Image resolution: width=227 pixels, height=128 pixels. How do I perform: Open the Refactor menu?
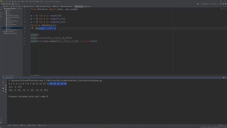click(x=23, y=1)
